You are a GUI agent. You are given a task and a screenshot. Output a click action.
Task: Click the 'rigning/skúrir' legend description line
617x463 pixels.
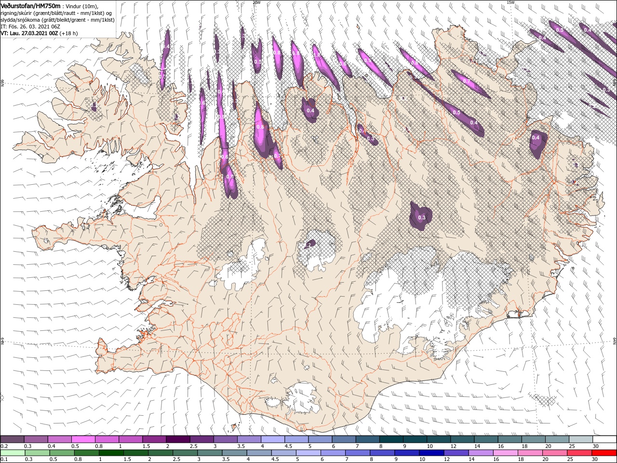pyautogui.click(x=57, y=13)
